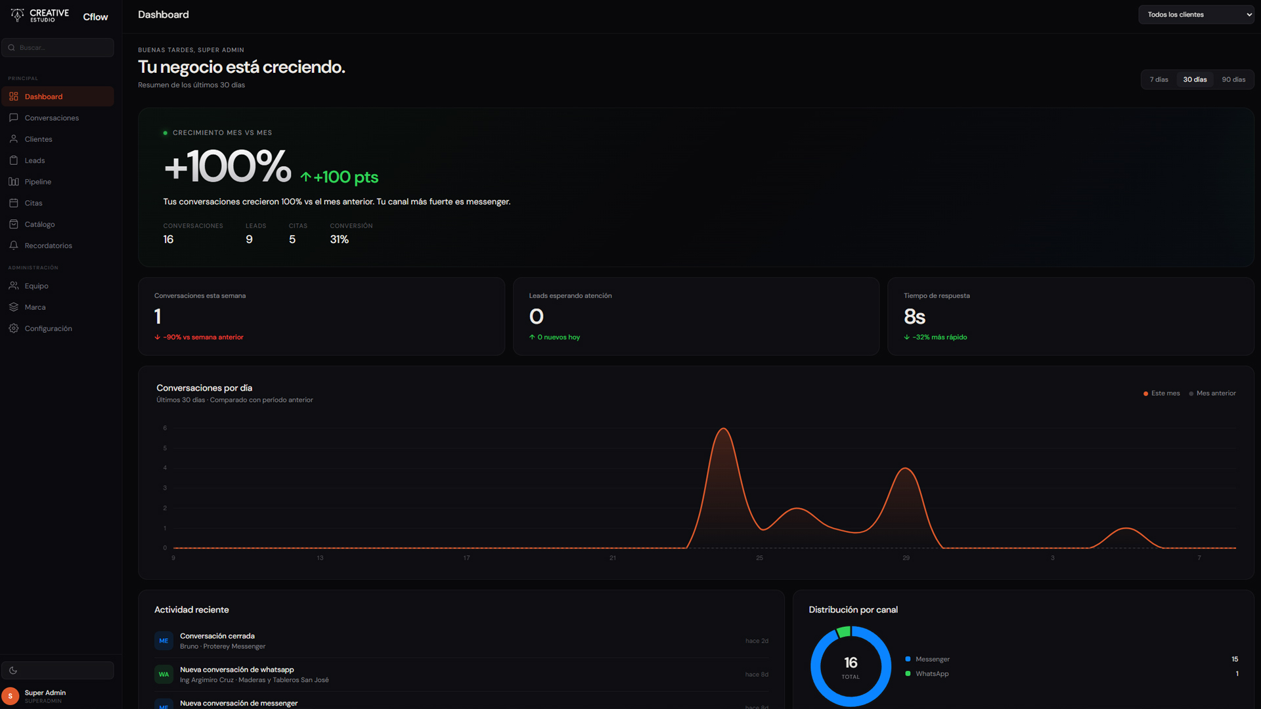This screenshot has width=1261, height=709.
Task: Click the Leads clipboard icon
Action: 14,160
